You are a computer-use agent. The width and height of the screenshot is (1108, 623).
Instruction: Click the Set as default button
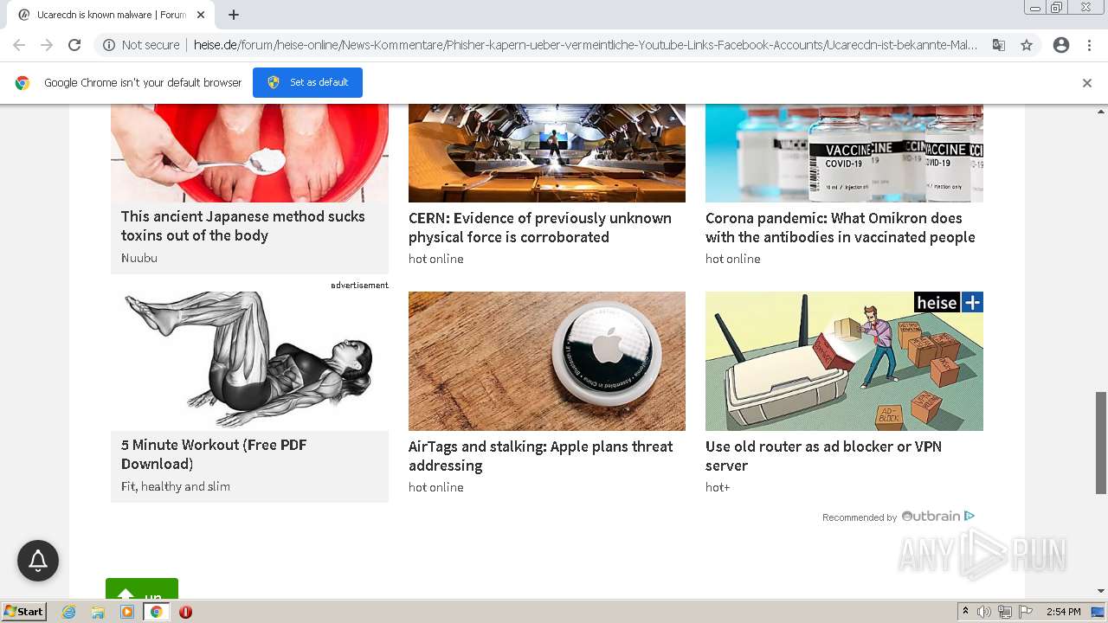(307, 82)
